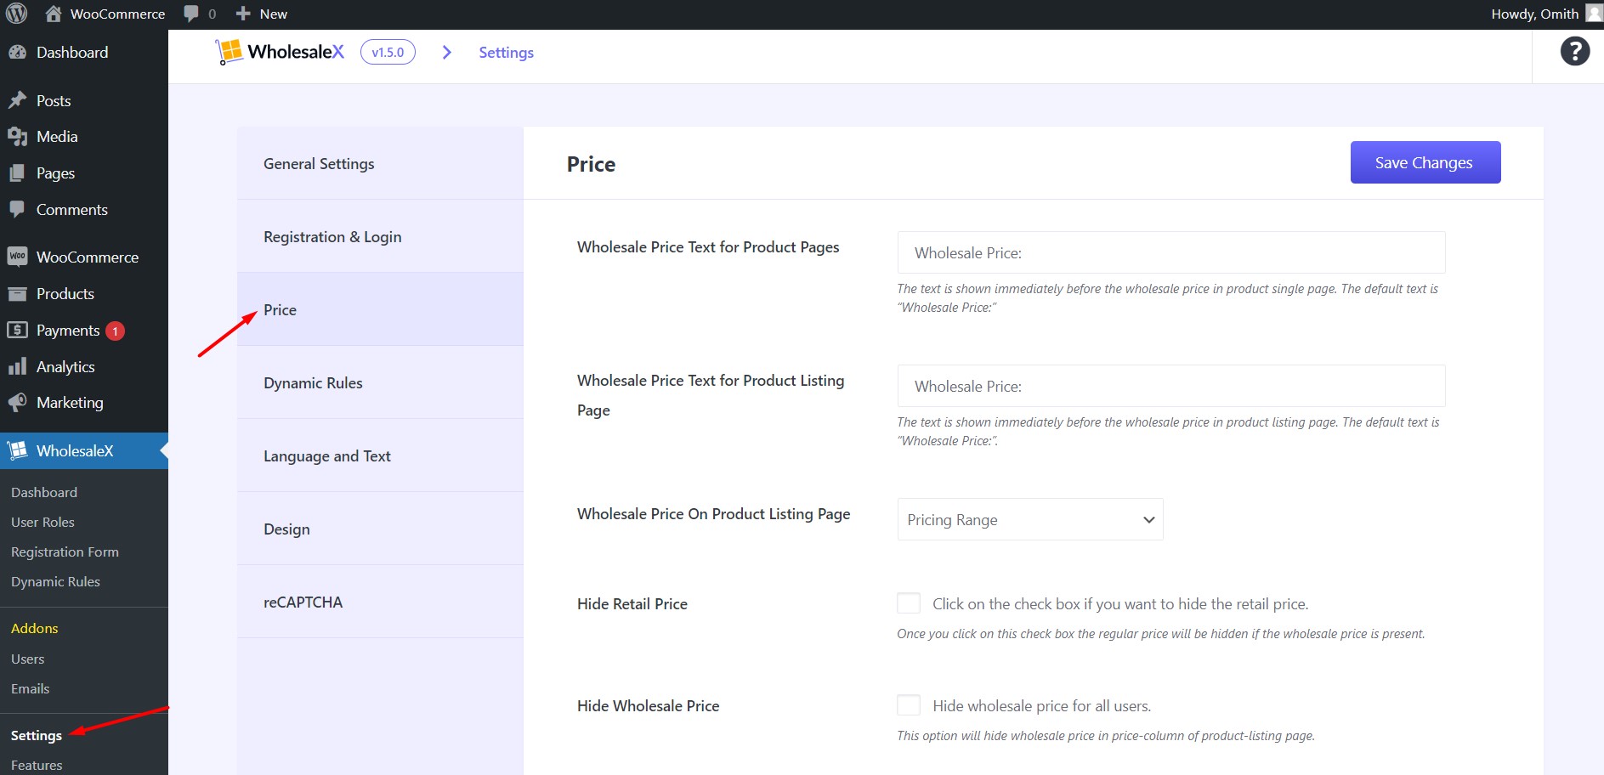Open Howdy, Omith account menu
Image resolution: width=1604 pixels, height=775 pixels.
[x=1534, y=14]
